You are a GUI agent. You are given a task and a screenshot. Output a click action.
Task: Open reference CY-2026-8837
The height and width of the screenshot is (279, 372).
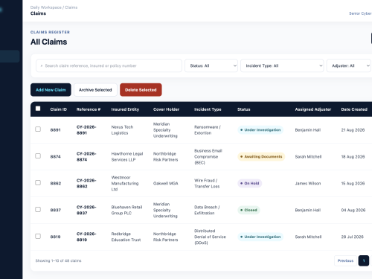86,210
